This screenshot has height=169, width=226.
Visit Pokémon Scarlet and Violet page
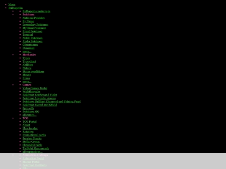(40, 95)
